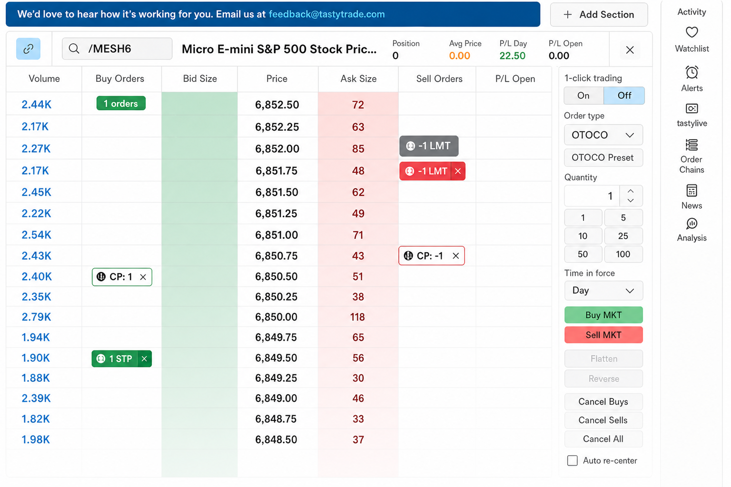Screen dimensions: 731x487
Task: Click ask size 118 cell
Action: coord(358,317)
